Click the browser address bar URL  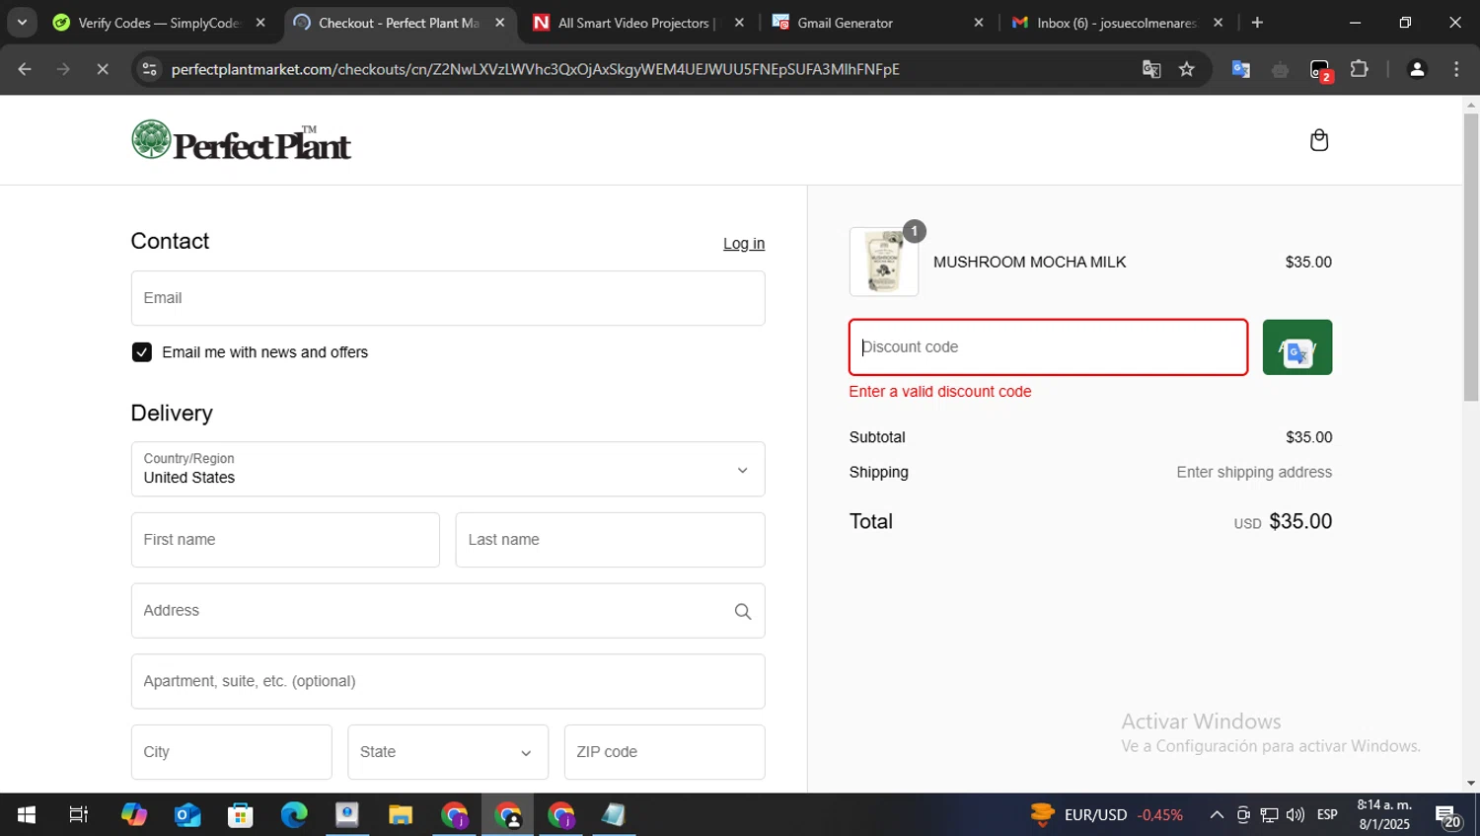pos(535,69)
